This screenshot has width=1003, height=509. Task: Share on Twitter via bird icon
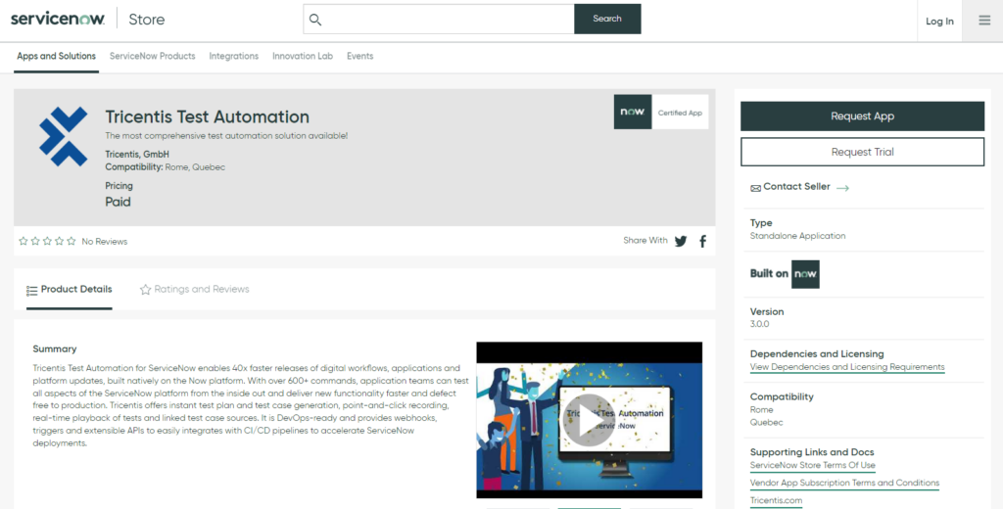coord(681,241)
